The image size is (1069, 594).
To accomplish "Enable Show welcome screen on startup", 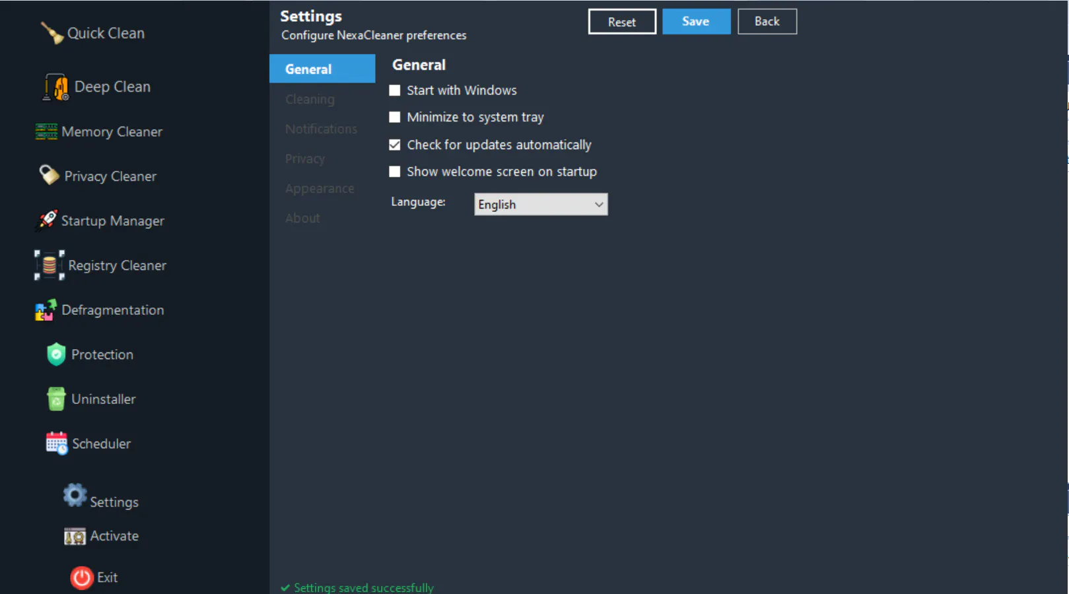I will [x=395, y=172].
